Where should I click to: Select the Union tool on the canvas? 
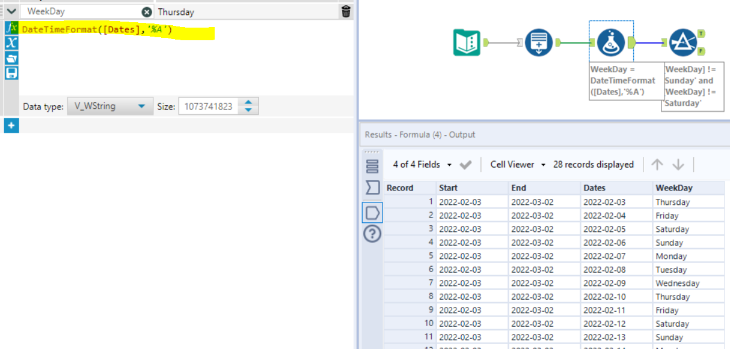[539, 42]
